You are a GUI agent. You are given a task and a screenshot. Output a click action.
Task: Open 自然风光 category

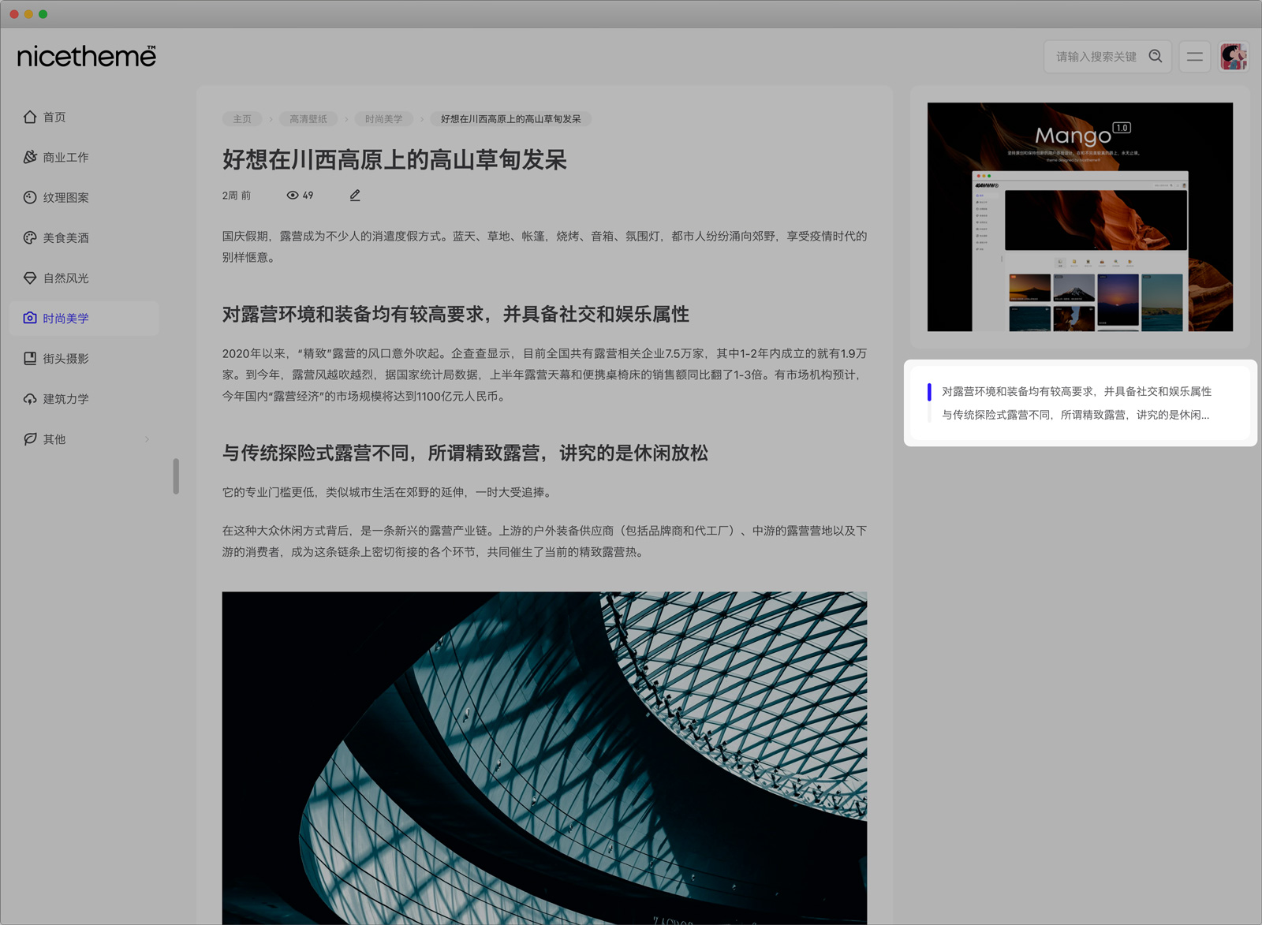point(84,278)
